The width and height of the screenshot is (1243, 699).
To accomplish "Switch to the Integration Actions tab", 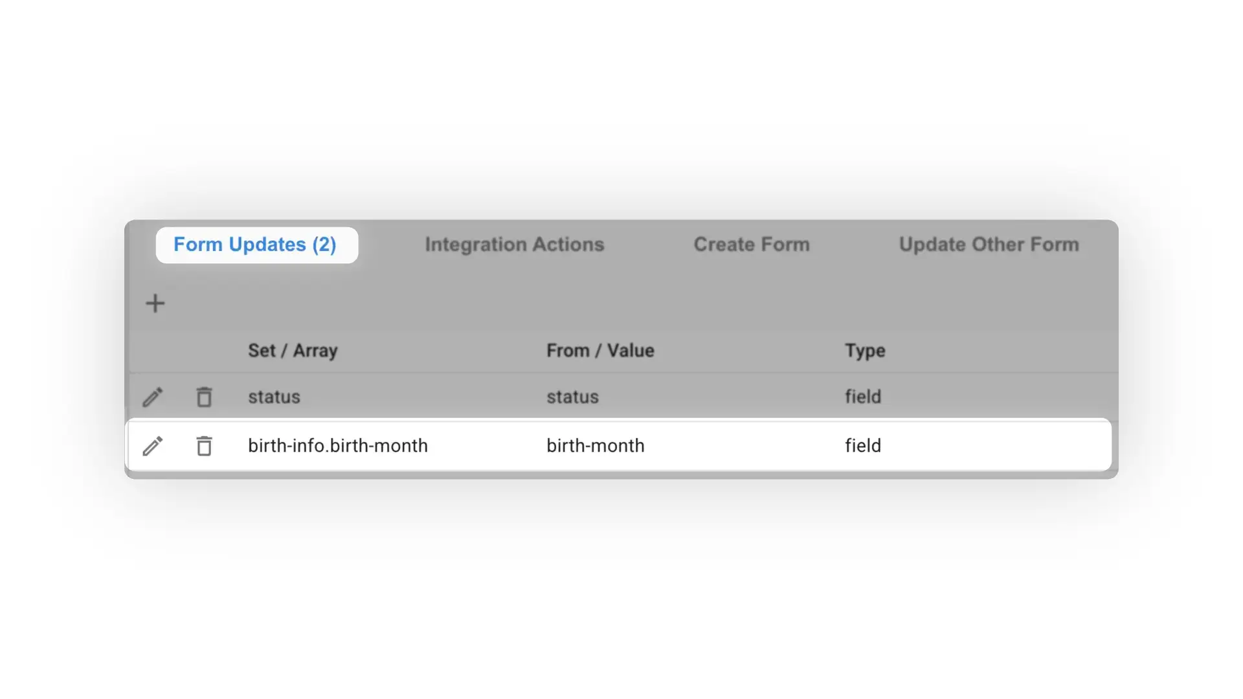I will [514, 245].
